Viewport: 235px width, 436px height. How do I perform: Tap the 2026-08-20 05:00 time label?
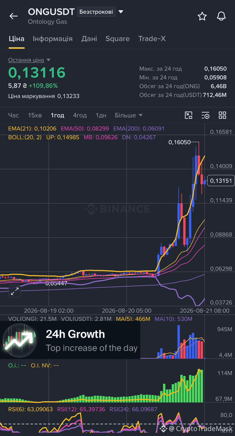127,311
